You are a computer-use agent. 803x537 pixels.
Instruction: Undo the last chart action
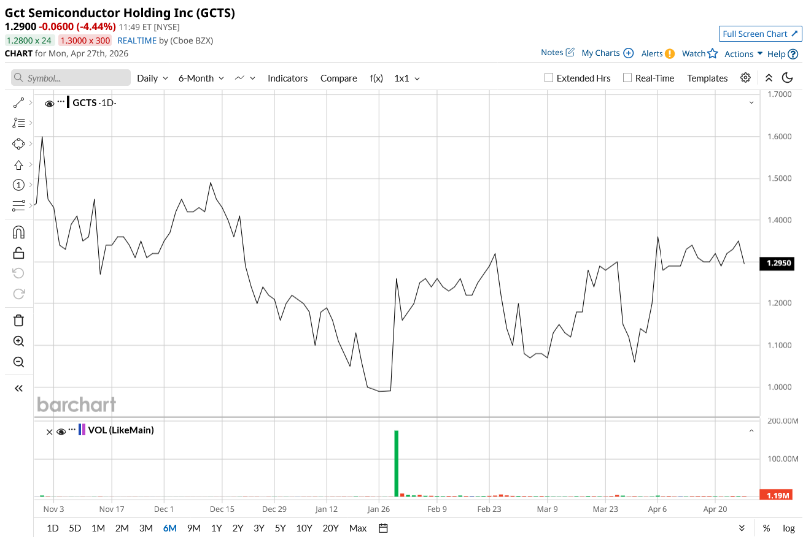coord(18,273)
